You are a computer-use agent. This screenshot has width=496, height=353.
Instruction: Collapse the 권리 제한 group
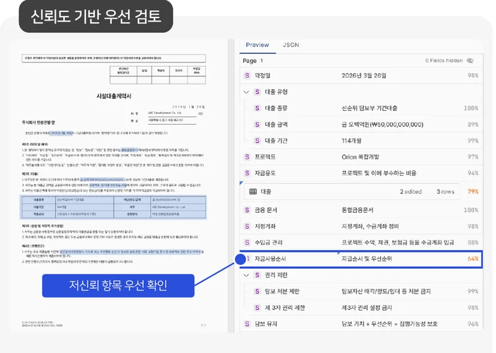coord(246,275)
